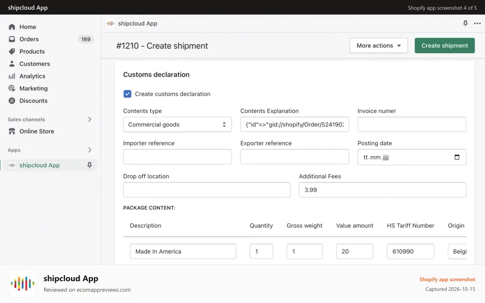This screenshot has height=303, width=485.
Task: Click the Additional Fees field showing 3.99
Action: [x=383, y=190]
